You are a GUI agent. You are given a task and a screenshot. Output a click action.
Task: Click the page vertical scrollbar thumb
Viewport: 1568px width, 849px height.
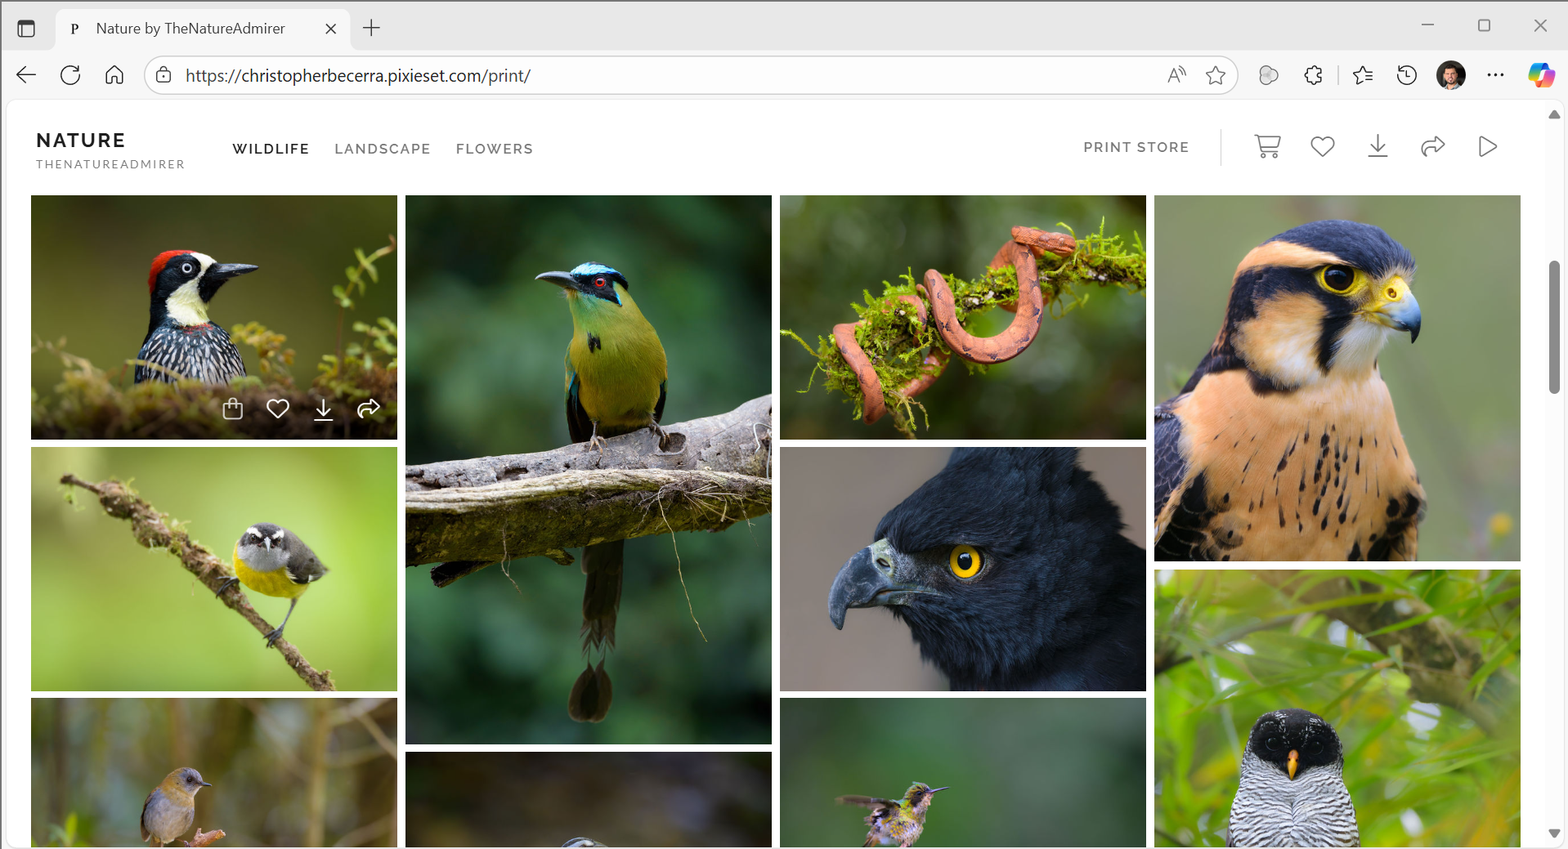click(1554, 327)
